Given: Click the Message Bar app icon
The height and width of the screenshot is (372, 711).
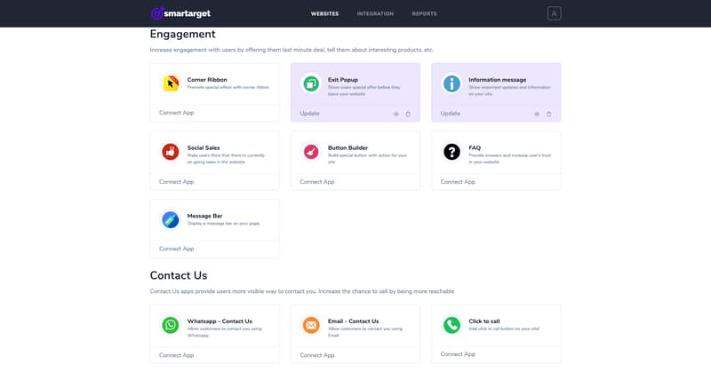Looking at the screenshot, I should pos(171,220).
